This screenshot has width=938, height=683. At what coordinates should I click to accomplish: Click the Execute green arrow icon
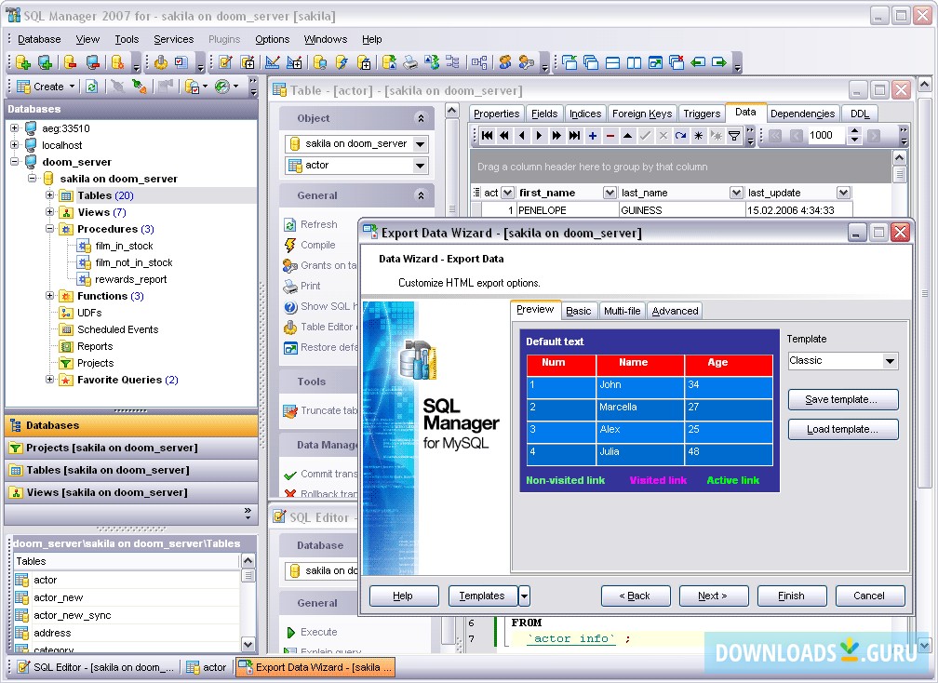pyautogui.click(x=290, y=632)
